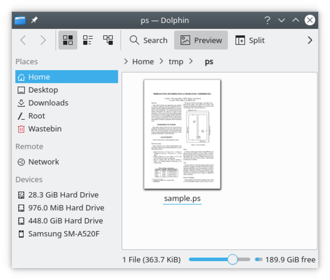
Task: Expand the toolbar overflow chevron
Action: (x=310, y=40)
